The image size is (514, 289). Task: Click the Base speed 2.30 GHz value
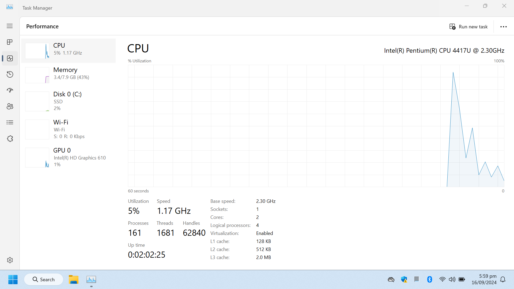(x=266, y=201)
